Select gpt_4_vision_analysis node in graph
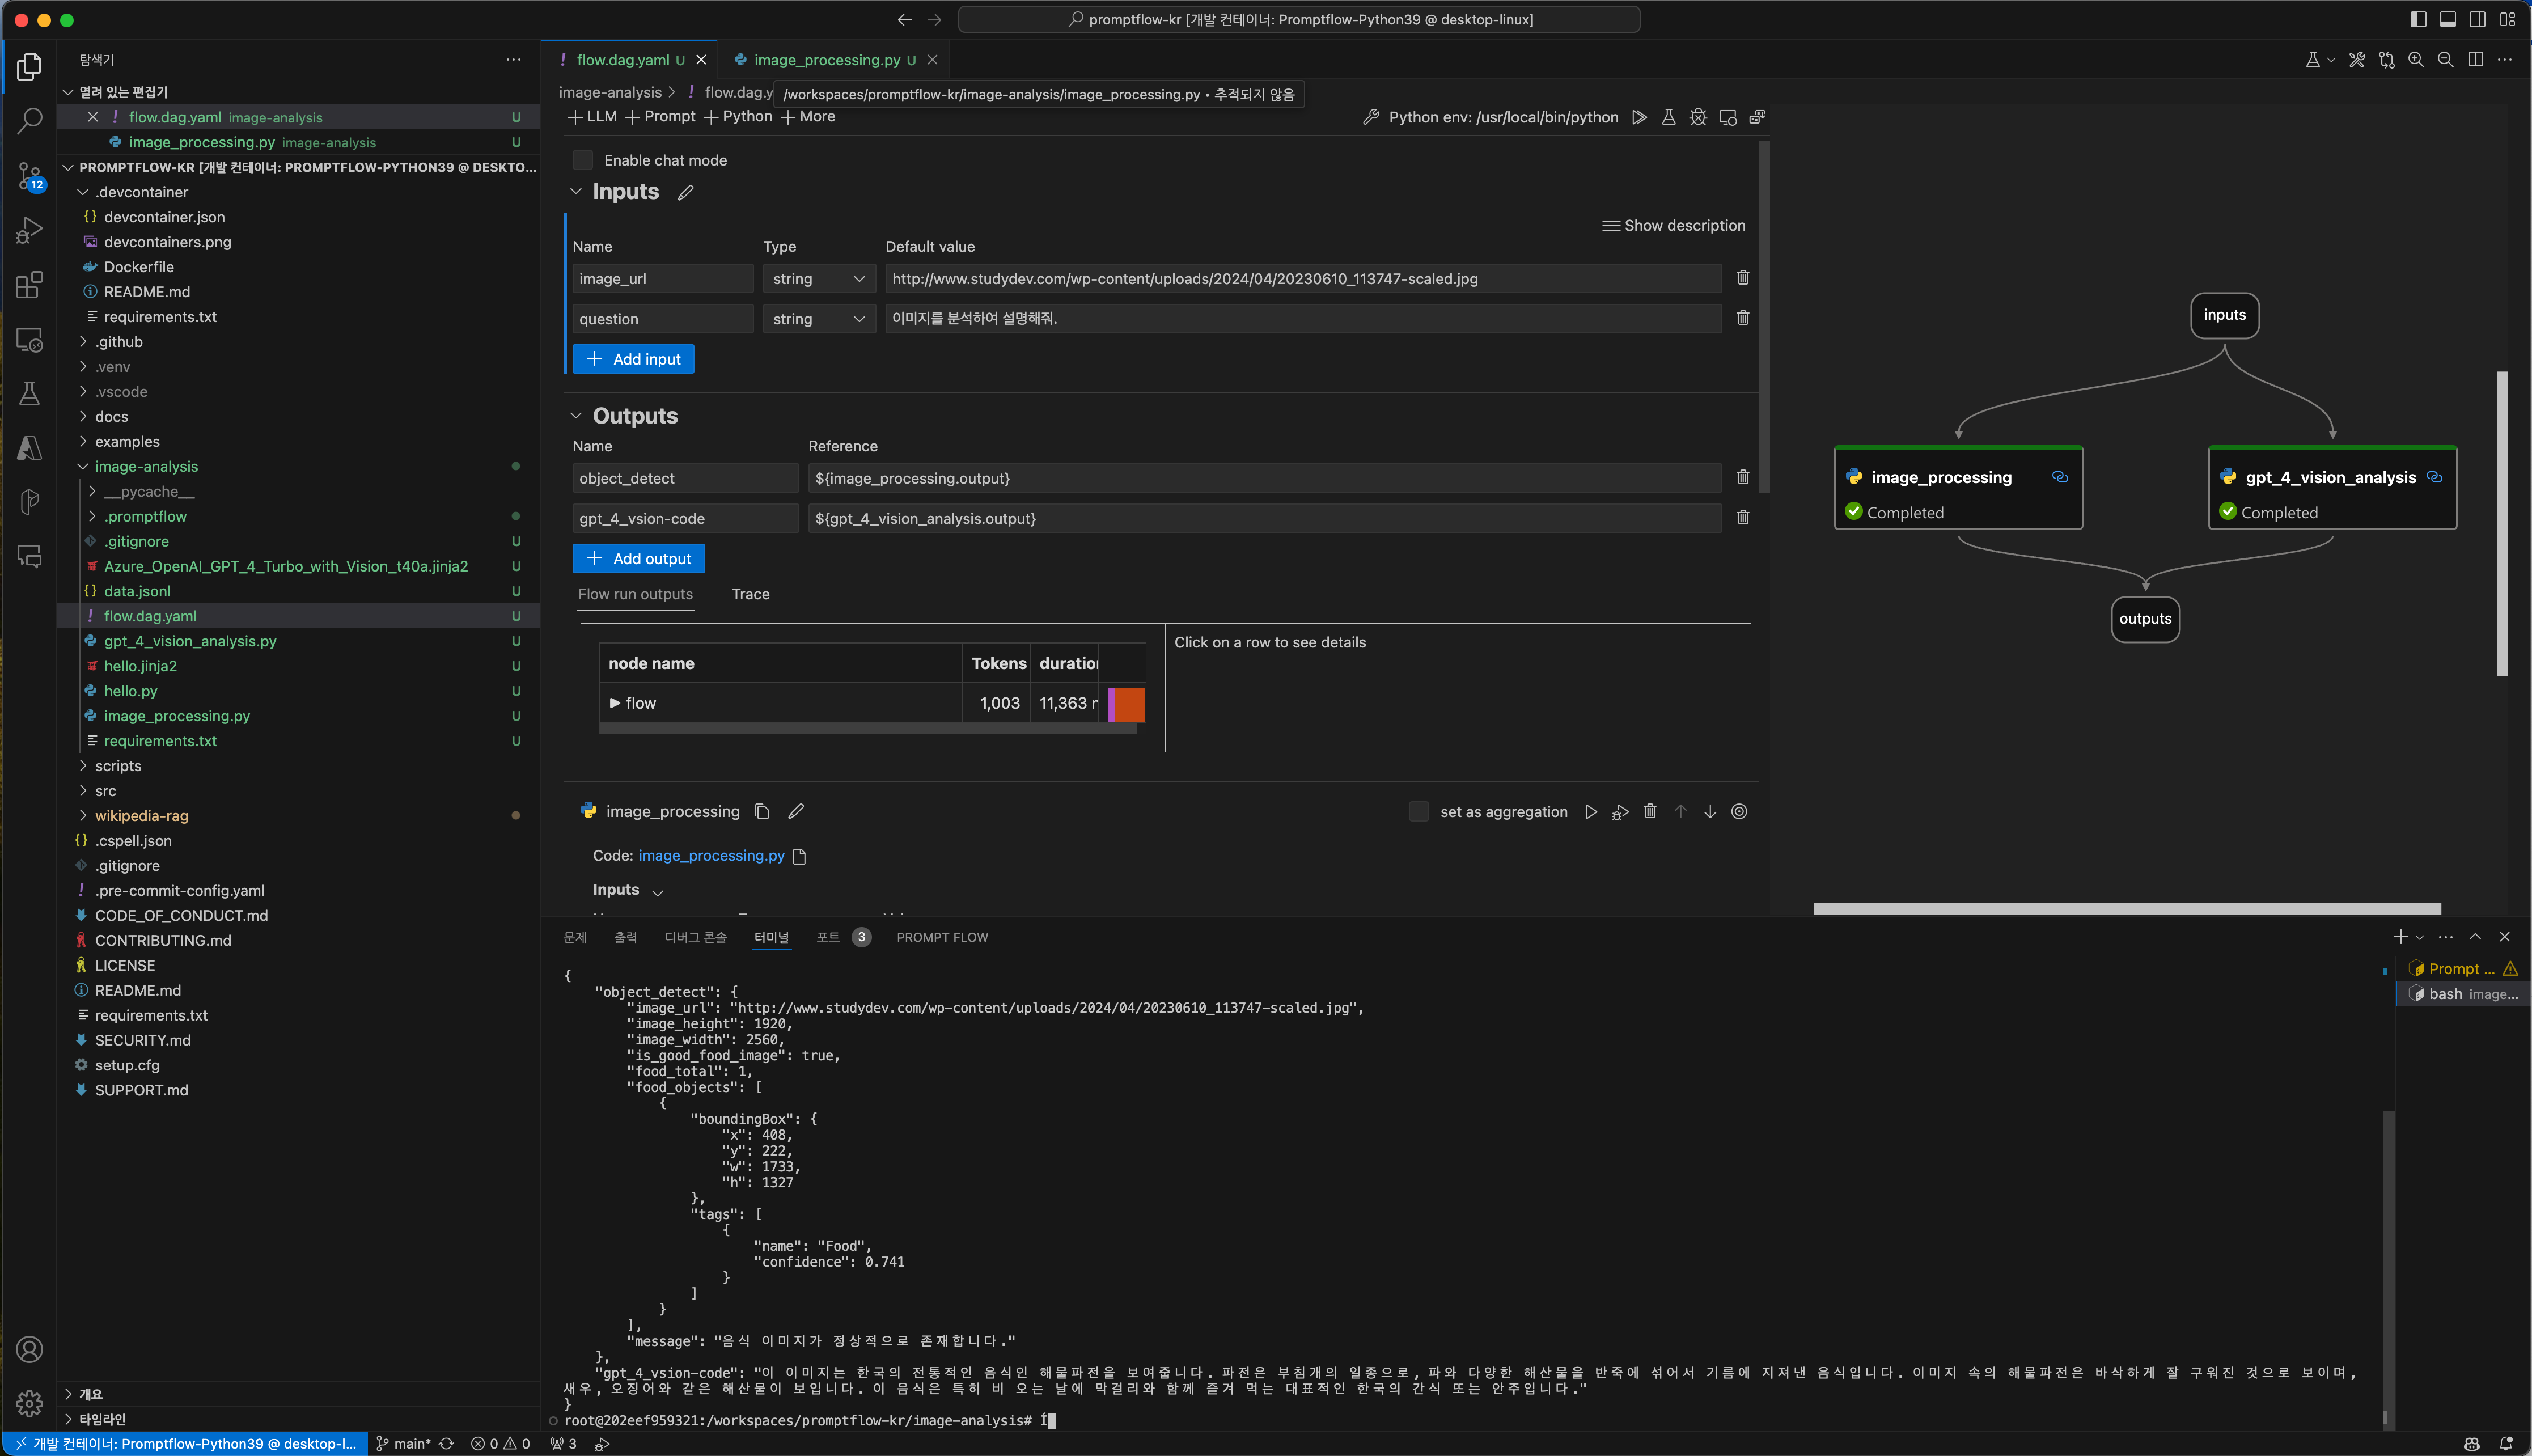The height and width of the screenshot is (1456, 2532). coord(2332,488)
